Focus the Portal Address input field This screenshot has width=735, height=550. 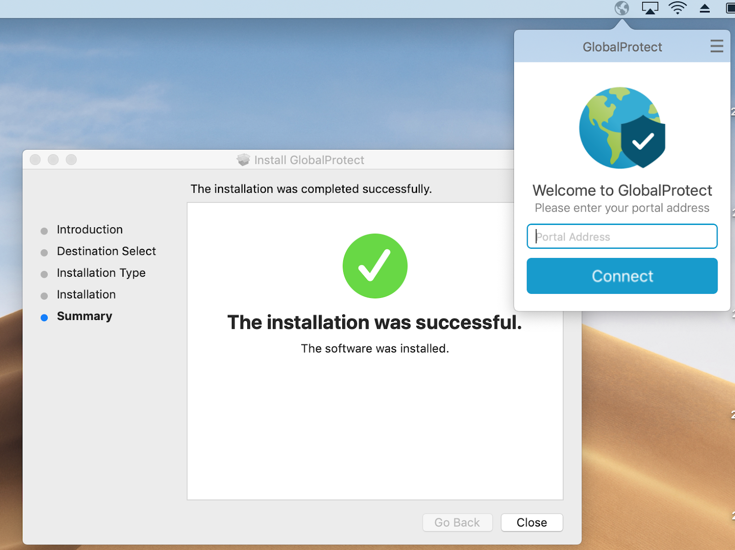[x=622, y=236]
